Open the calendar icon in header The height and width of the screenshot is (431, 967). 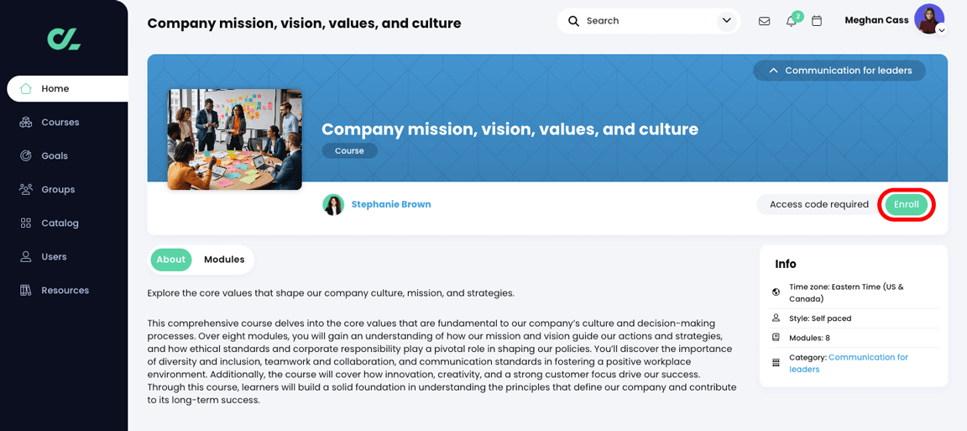coord(817,21)
